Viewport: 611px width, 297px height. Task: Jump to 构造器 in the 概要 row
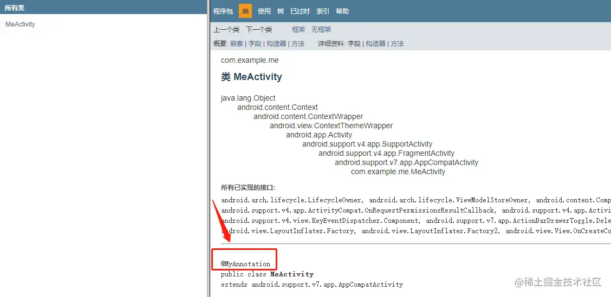pyautogui.click(x=276, y=44)
